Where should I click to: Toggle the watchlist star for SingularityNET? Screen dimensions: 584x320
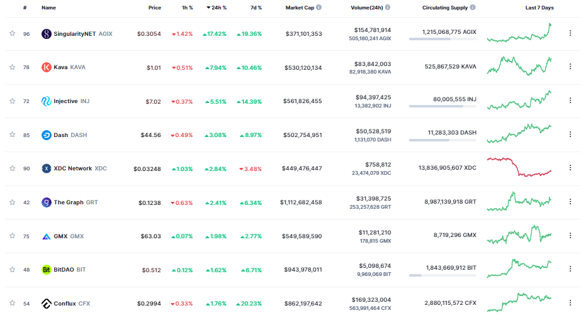pyautogui.click(x=13, y=33)
